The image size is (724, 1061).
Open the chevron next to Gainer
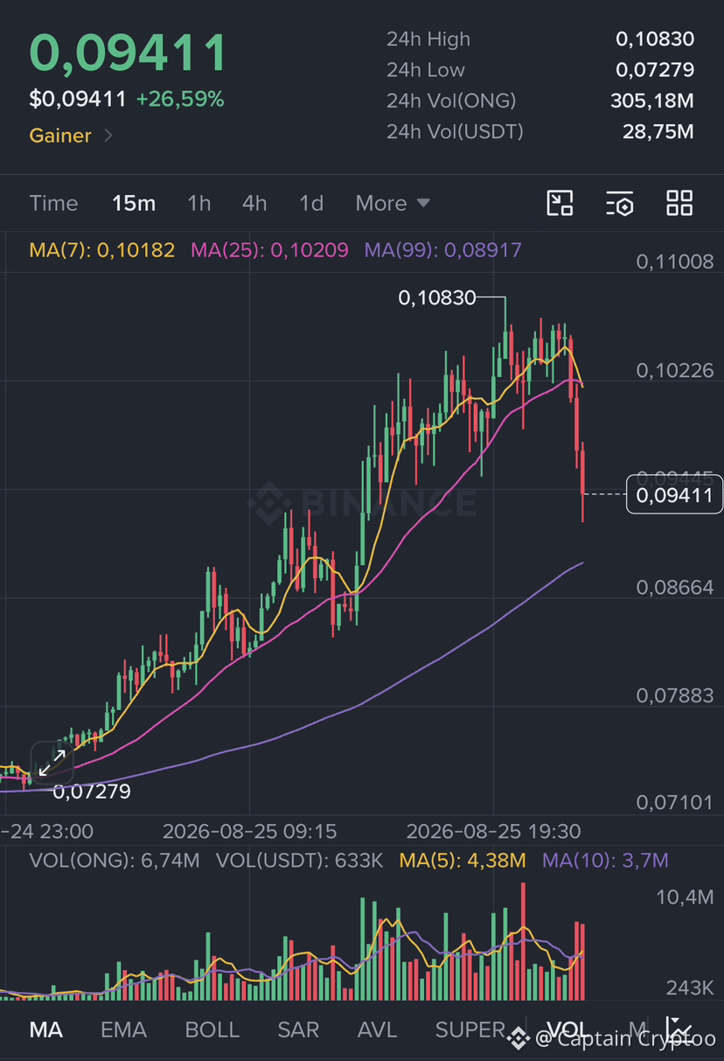[x=108, y=136]
